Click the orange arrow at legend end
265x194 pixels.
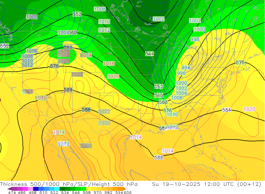pos(124,189)
